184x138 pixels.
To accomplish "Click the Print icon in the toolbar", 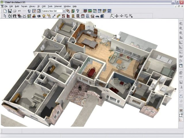I will (14, 11).
